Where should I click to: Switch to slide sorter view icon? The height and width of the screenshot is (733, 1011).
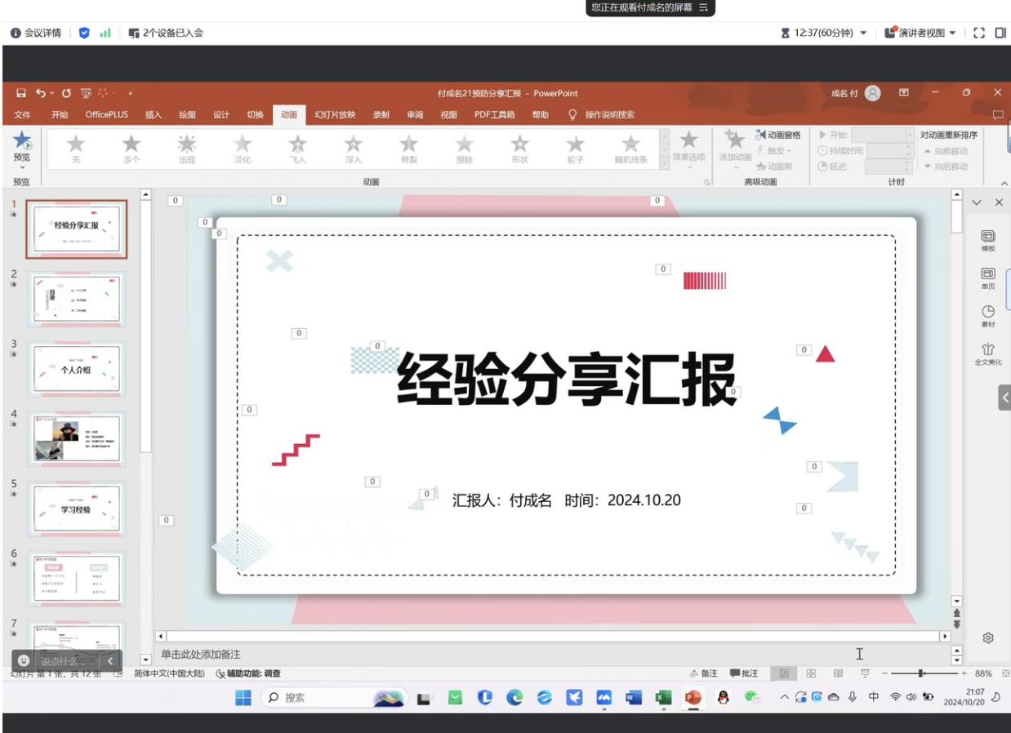click(x=811, y=673)
